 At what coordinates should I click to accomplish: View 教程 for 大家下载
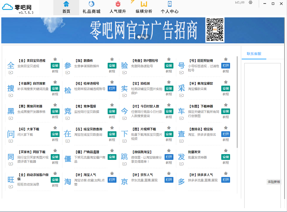[55, 140]
